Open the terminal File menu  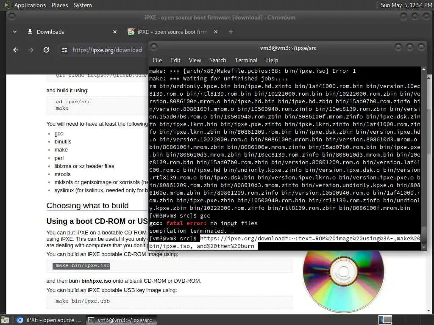pos(157,60)
